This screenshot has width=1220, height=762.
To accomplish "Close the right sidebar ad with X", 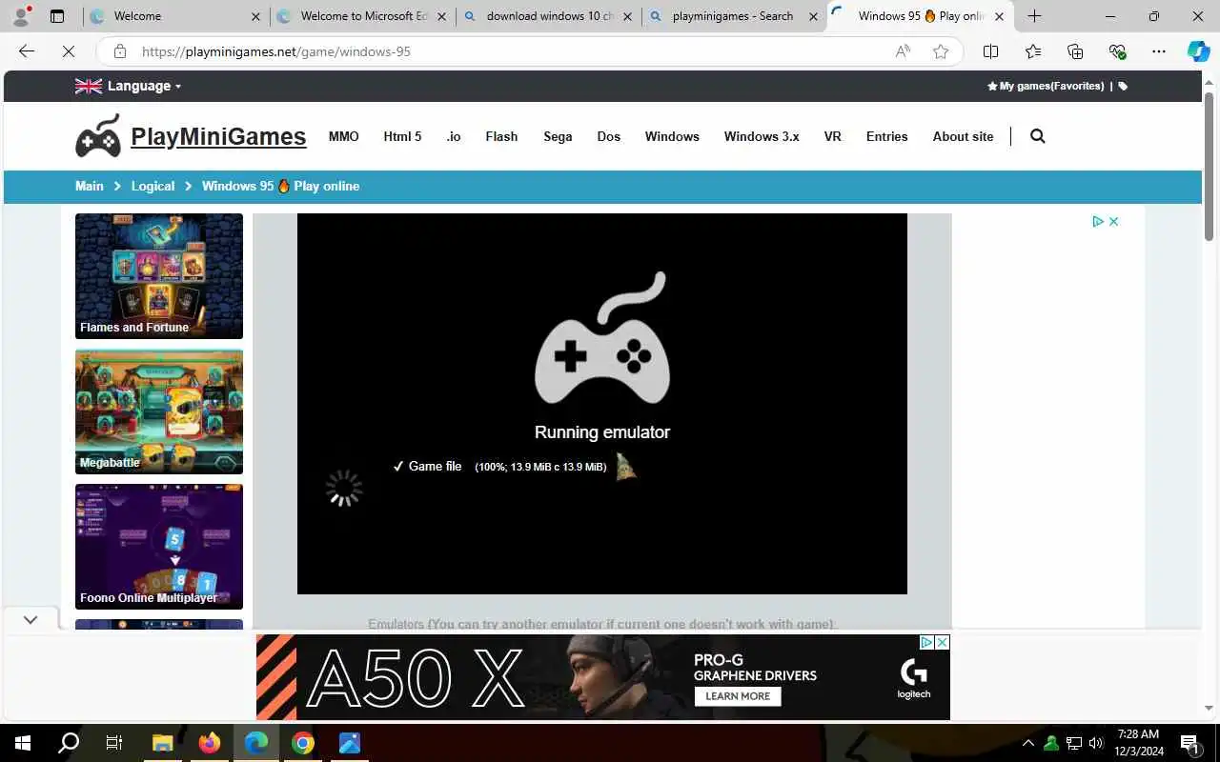I will 1113,221.
